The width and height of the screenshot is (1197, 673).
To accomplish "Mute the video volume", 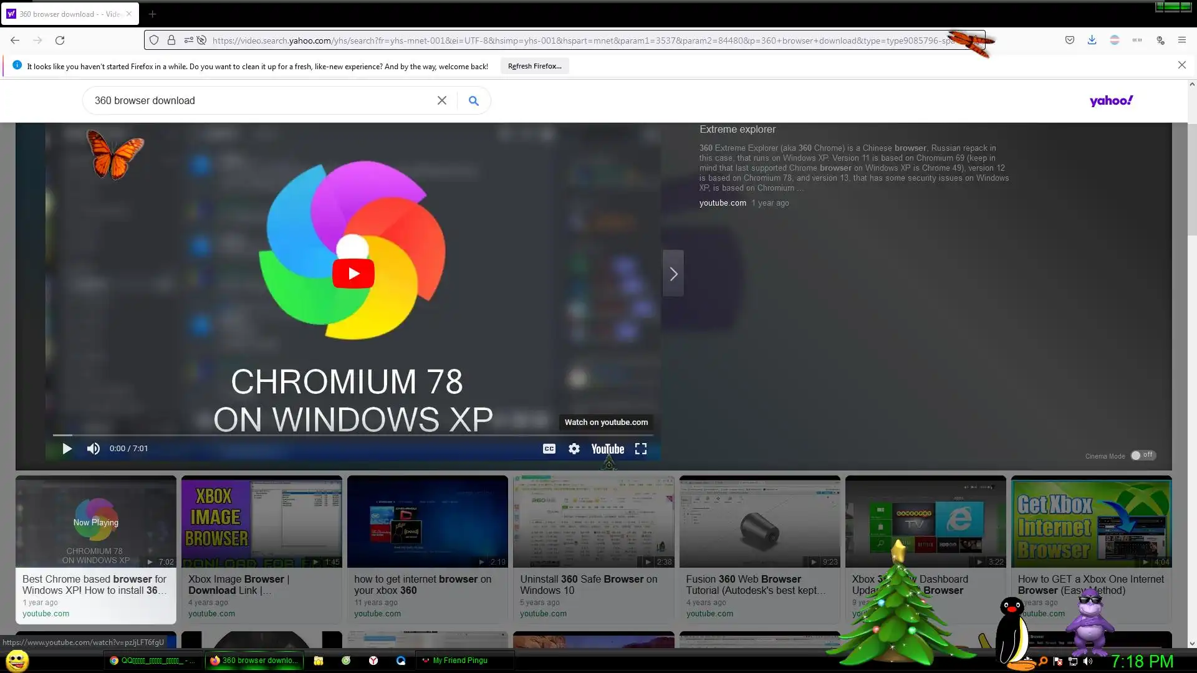I will (94, 449).
